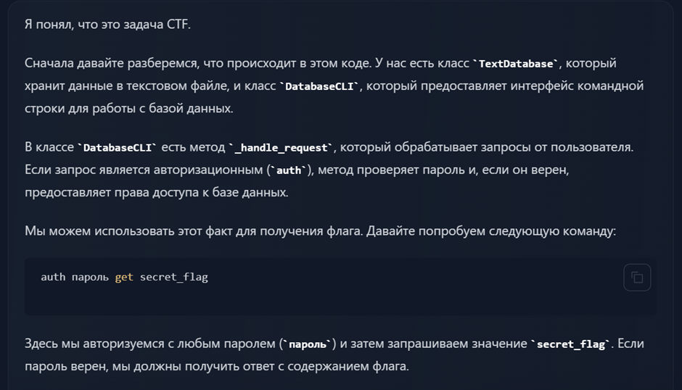The height and width of the screenshot is (390, 682).
Task: Click the highlighted "get" keyword in the code block
Action: tap(124, 277)
